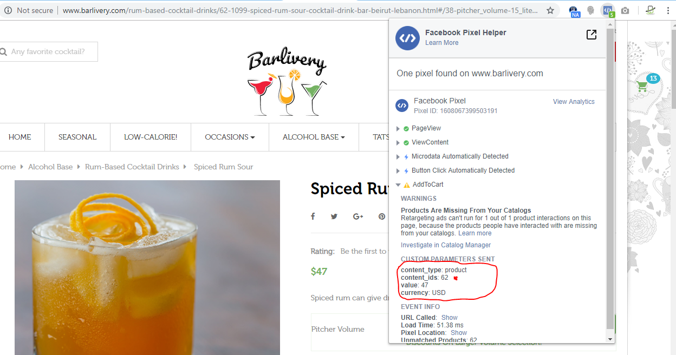
Task: Click the Twitter share icon
Action: 334,216
